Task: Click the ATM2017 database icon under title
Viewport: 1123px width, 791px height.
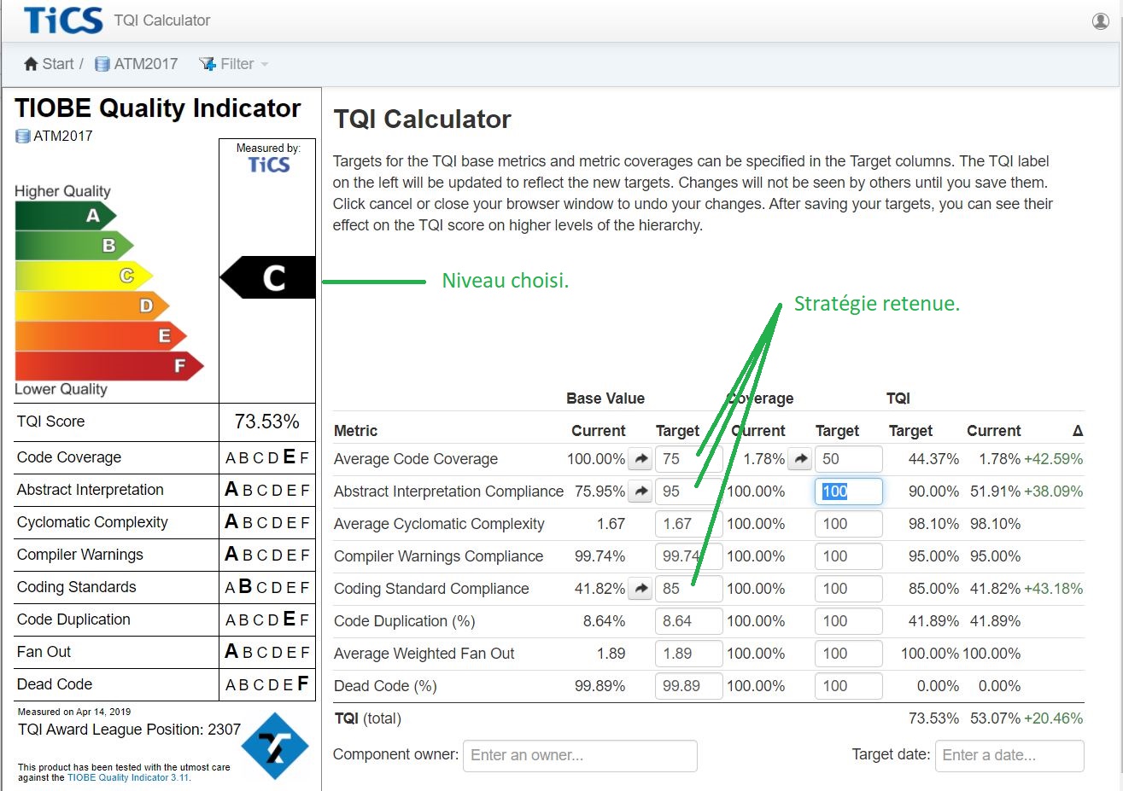Action: [x=23, y=136]
